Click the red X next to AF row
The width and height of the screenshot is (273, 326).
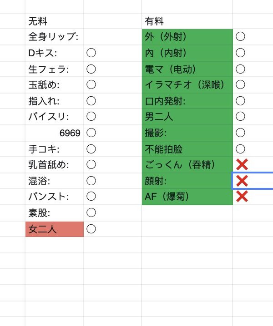pyautogui.click(x=242, y=197)
